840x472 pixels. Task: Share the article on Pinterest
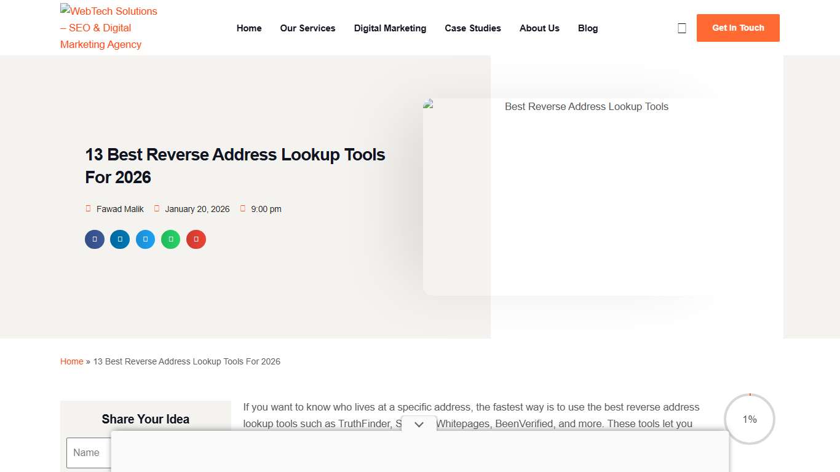(196, 239)
